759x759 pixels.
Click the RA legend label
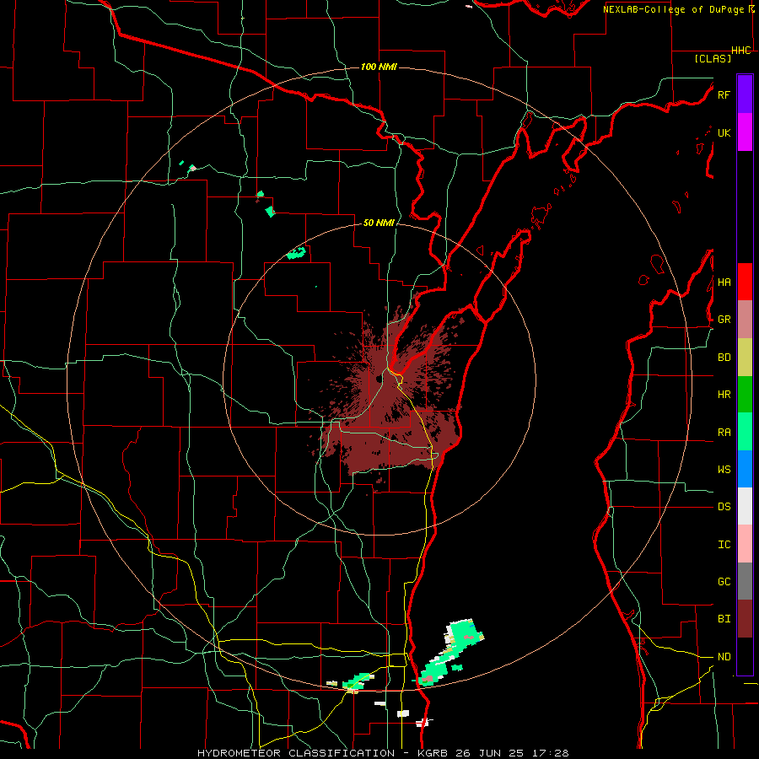724,433
